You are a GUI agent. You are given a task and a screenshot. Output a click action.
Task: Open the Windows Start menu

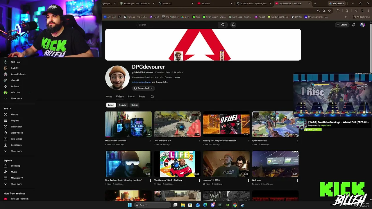pyautogui.click(x=130, y=205)
